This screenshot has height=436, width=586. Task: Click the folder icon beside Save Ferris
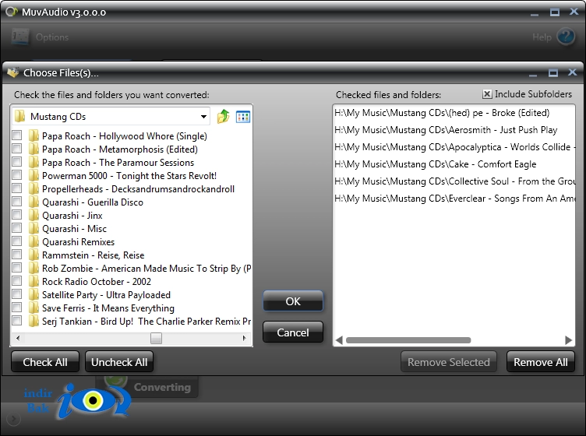(34, 308)
